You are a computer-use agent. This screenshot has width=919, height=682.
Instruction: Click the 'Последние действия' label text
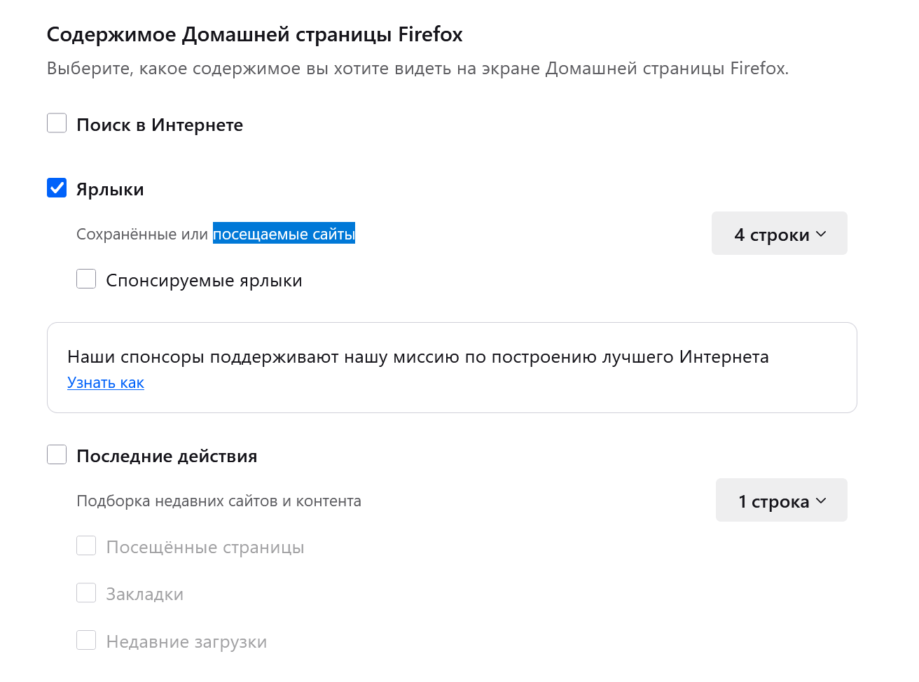pos(167,456)
